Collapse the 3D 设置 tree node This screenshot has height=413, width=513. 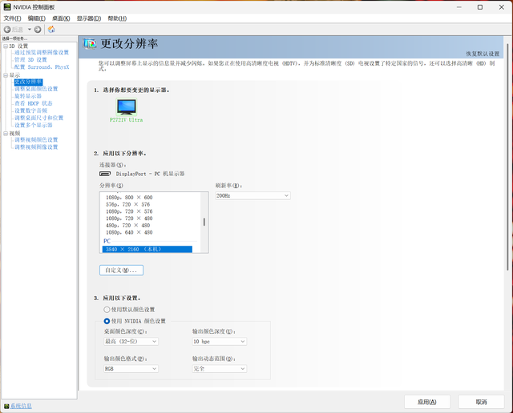[4, 46]
